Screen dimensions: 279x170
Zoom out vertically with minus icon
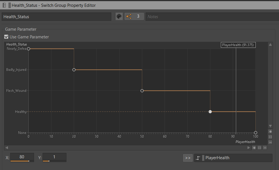click(270, 142)
